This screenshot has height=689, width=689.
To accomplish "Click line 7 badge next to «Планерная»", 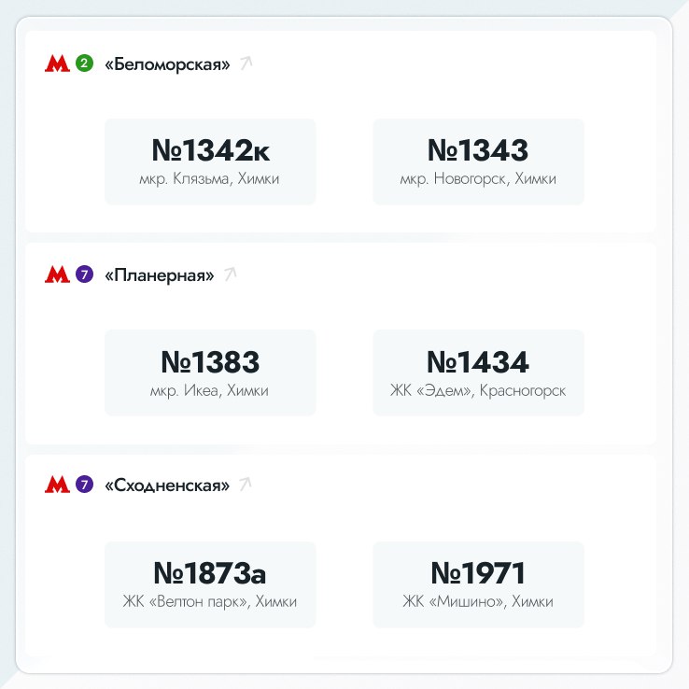I will (84, 275).
